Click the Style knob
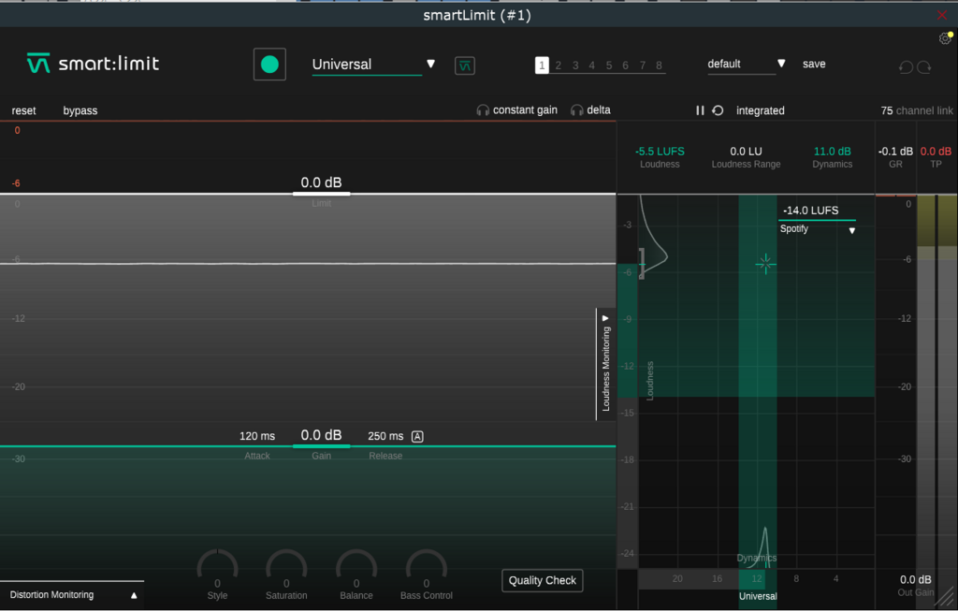The image size is (958, 611). pyautogui.click(x=217, y=566)
